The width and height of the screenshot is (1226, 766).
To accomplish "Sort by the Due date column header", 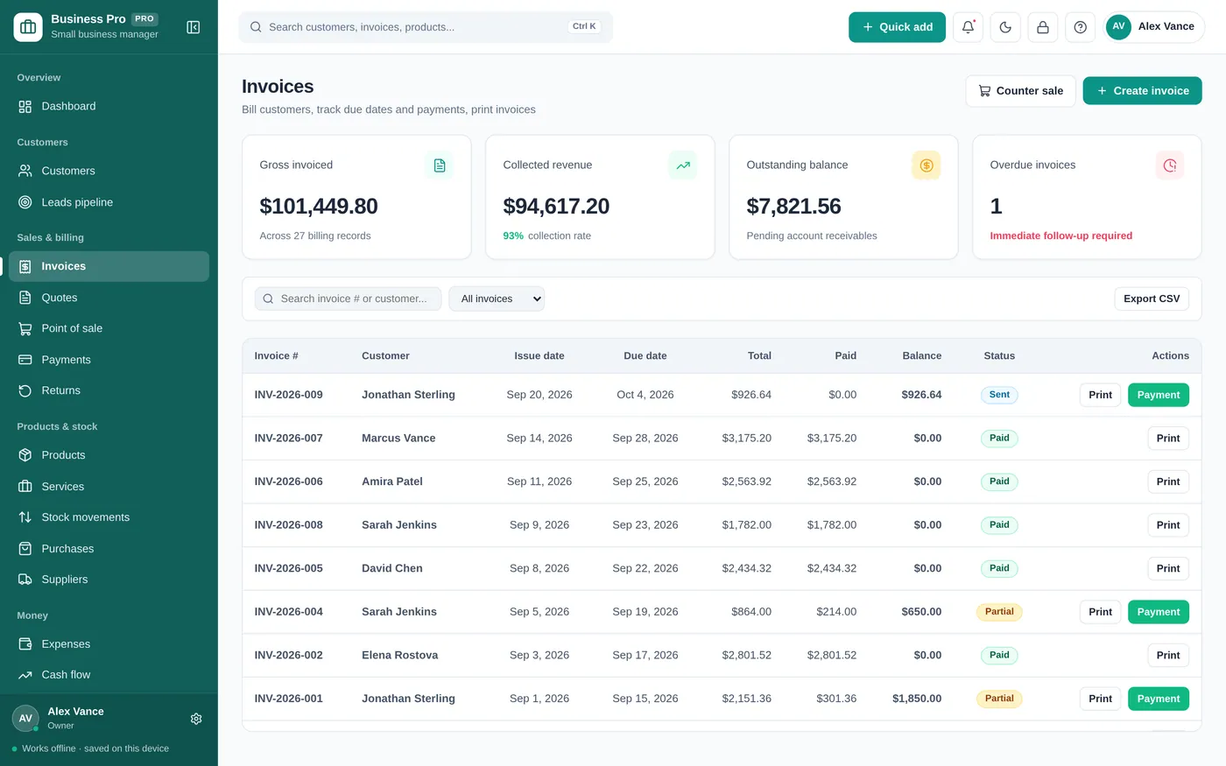I will (645, 356).
